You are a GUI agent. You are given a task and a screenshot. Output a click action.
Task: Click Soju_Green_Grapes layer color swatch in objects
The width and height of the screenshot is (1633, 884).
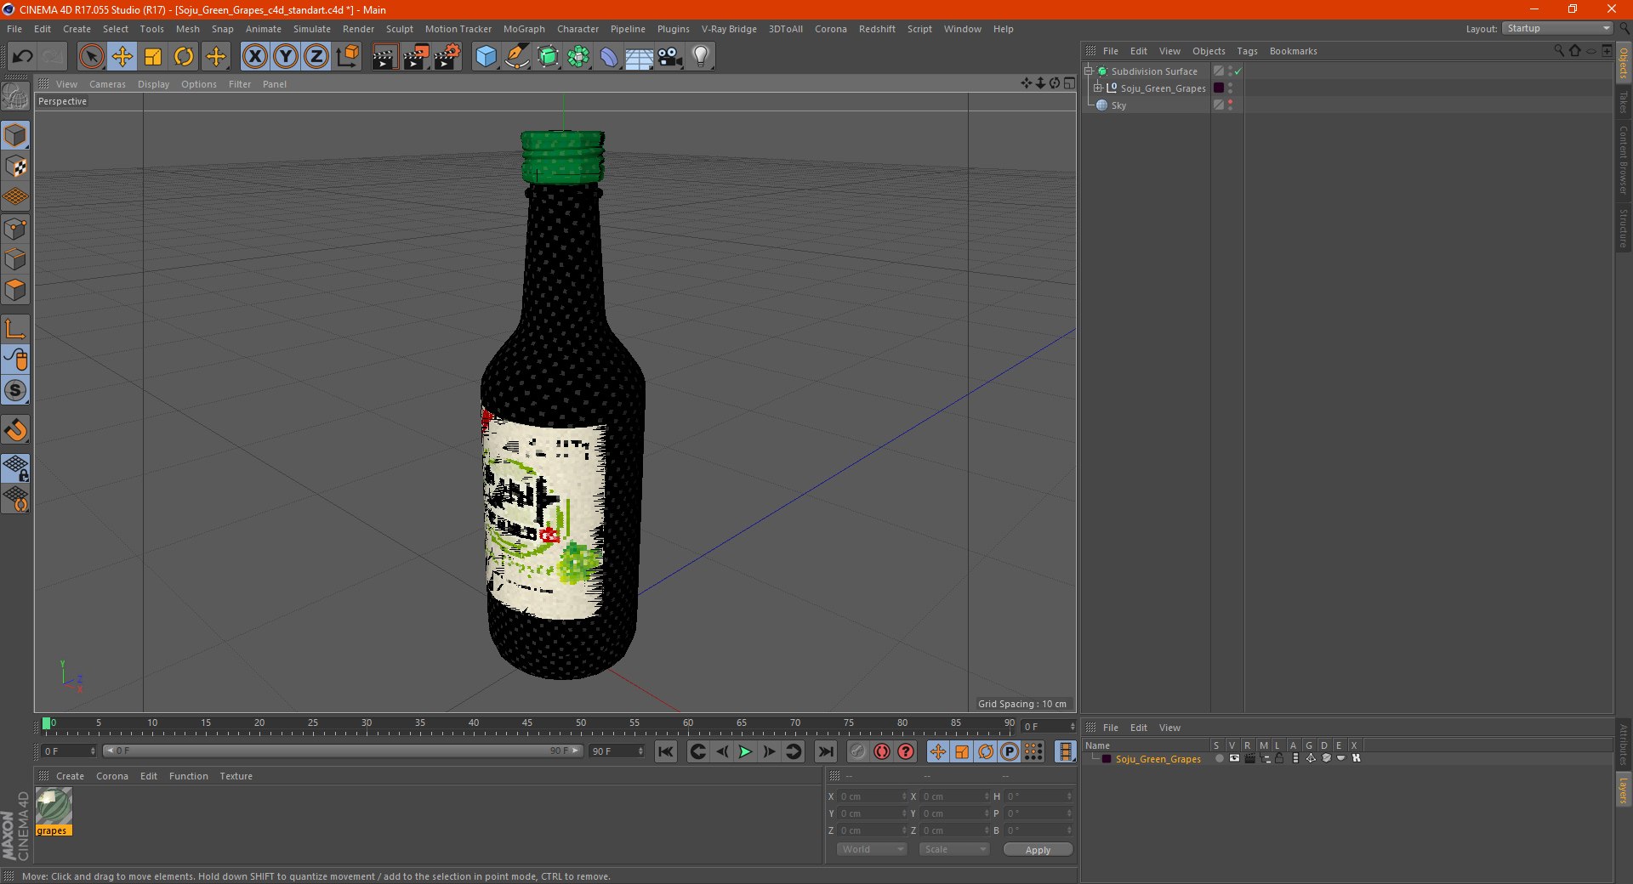click(x=1219, y=88)
